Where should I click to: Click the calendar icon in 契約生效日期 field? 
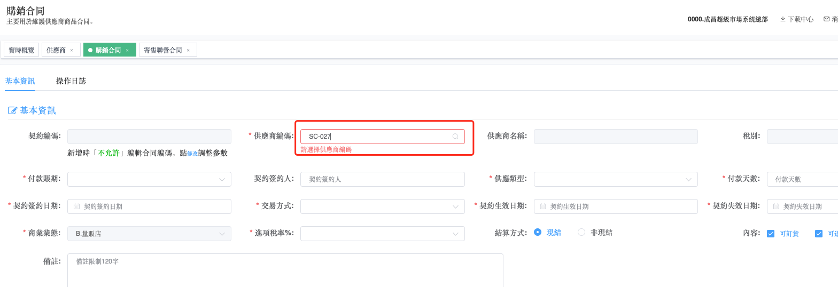point(543,206)
